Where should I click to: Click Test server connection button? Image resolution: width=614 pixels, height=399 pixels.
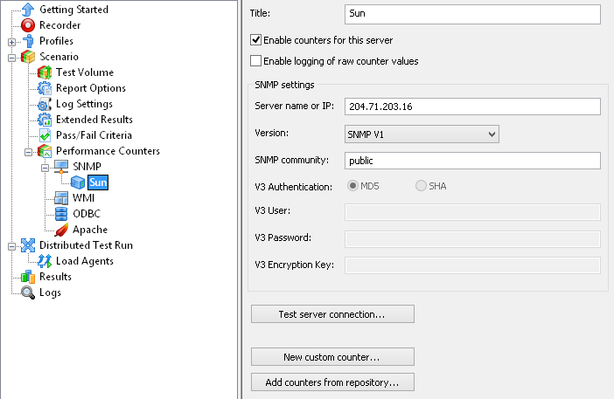point(332,314)
